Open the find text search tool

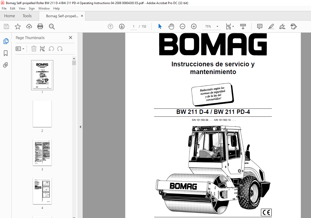coord(52,26)
